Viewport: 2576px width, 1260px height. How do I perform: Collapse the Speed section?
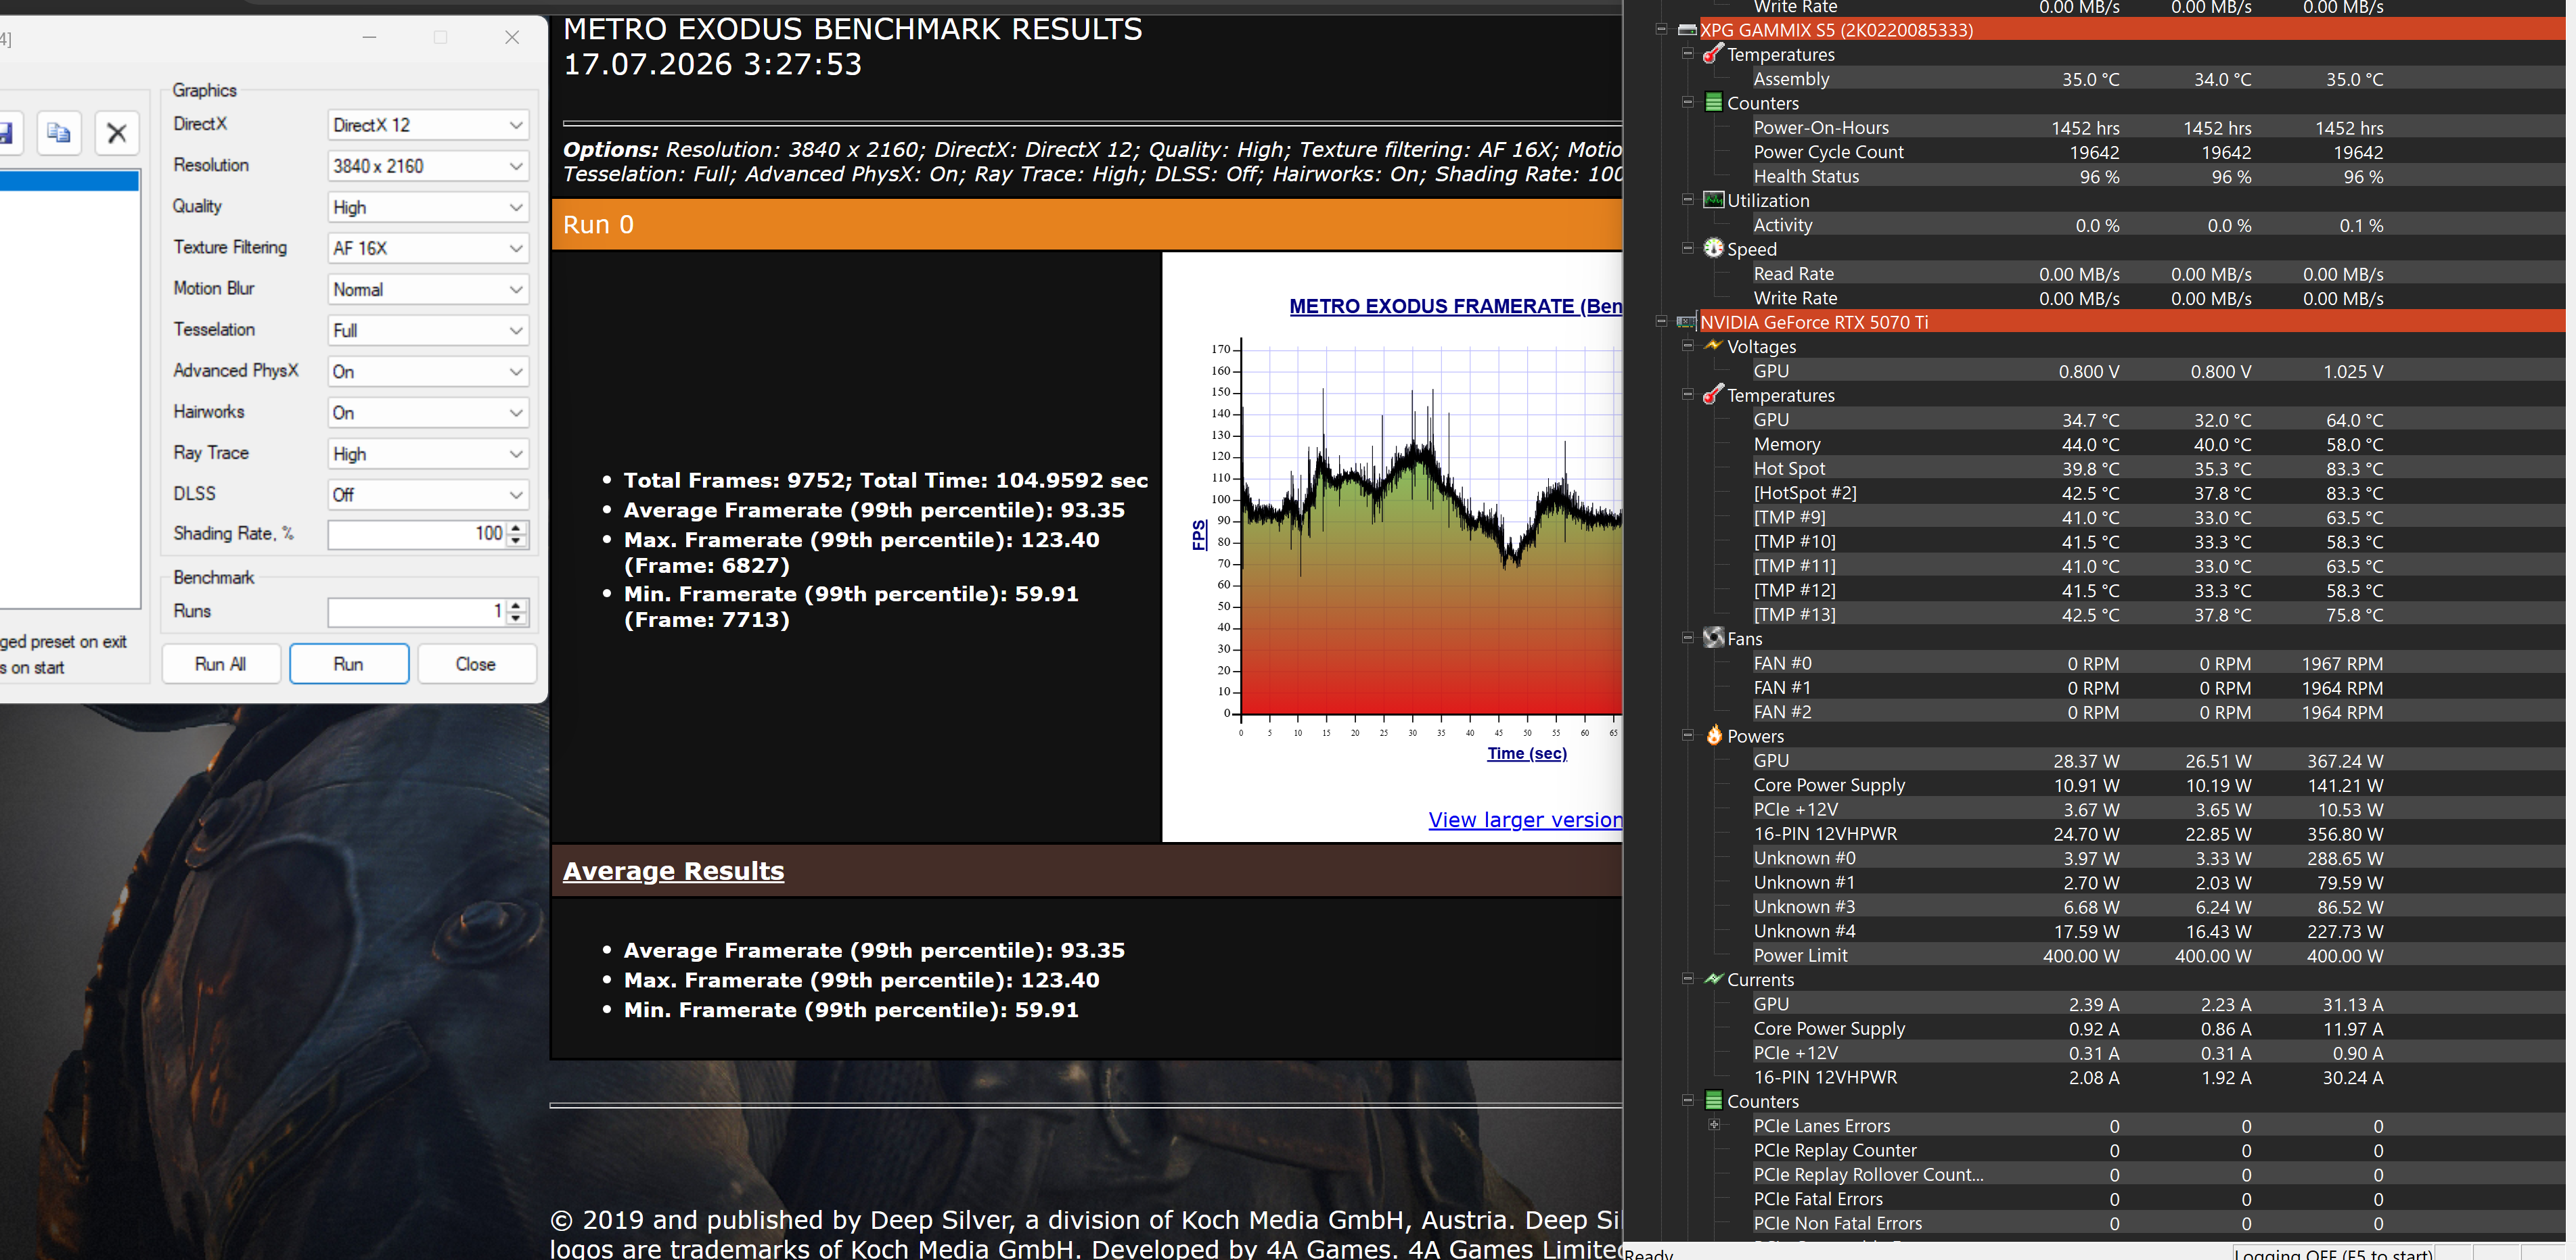1687,248
